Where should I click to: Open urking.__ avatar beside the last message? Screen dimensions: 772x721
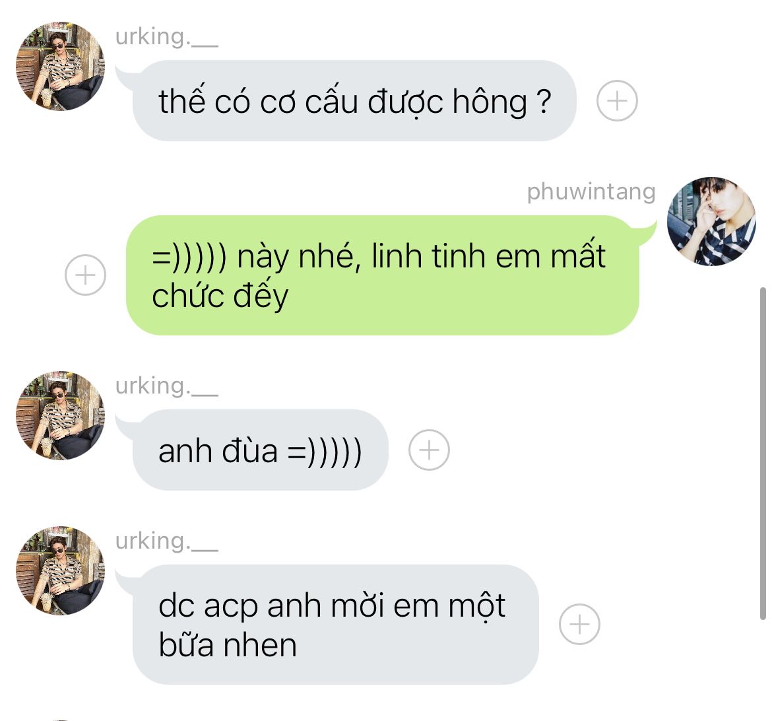[61, 570]
